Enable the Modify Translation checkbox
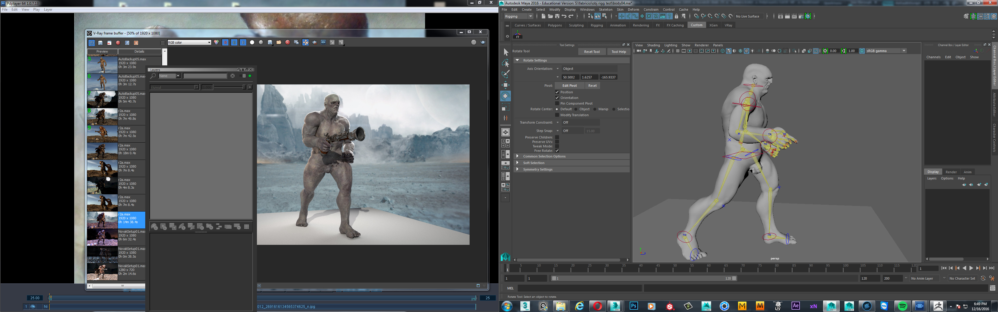The width and height of the screenshot is (998, 312). (x=557, y=115)
